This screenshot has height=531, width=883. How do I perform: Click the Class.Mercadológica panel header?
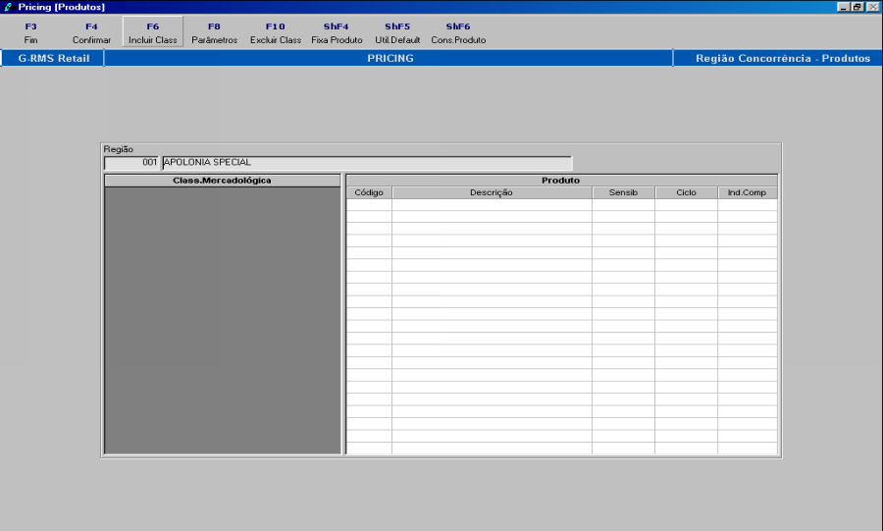223,181
